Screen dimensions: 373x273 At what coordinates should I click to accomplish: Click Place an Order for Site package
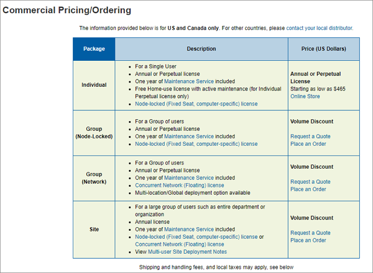(308, 240)
